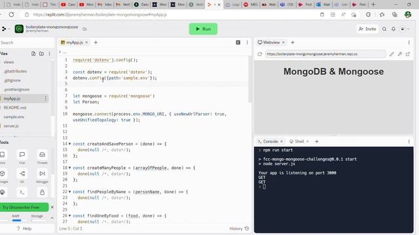Collapse createAndSavePerson function fold arrow
419x235 pixels.
pos(70,144)
